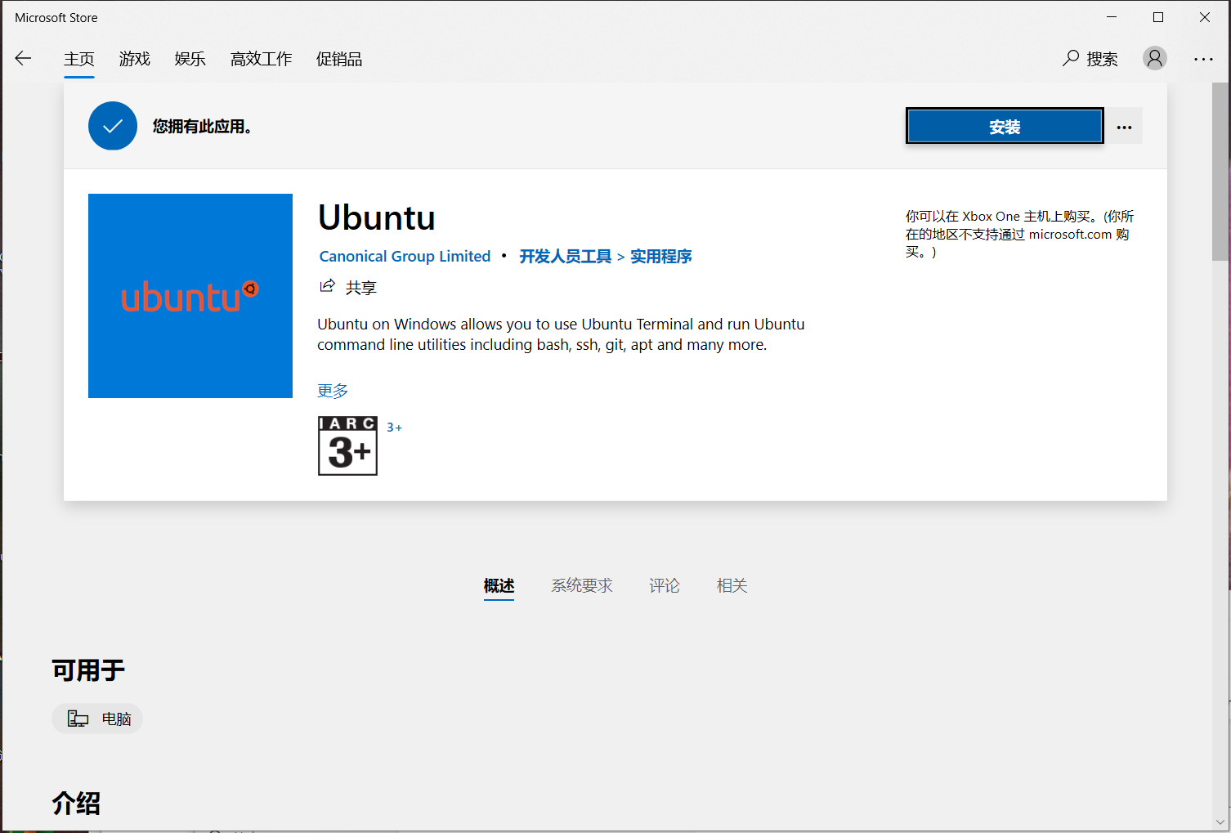View the 相关 section tab
This screenshot has width=1231, height=833.
732,585
